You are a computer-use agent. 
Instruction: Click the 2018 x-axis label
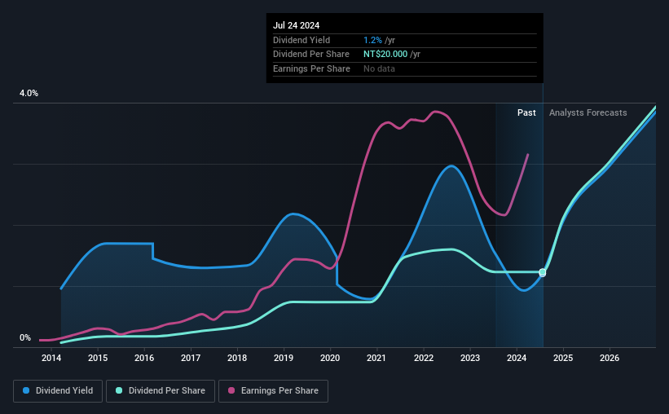click(x=237, y=358)
